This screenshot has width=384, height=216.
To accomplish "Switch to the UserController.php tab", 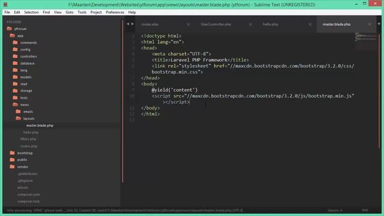I will (x=216, y=24).
